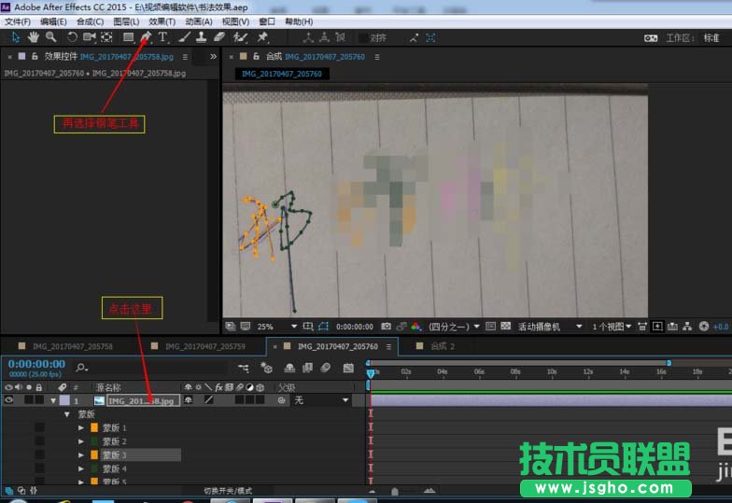Viewport: 732px width, 503px height.
Task: Select the Pen tool in the toolbar
Action: pyautogui.click(x=146, y=37)
